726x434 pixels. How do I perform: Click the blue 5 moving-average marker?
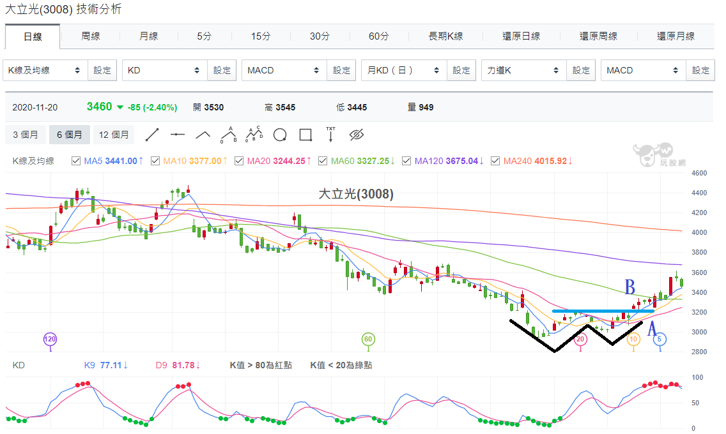[x=660, y=339]
